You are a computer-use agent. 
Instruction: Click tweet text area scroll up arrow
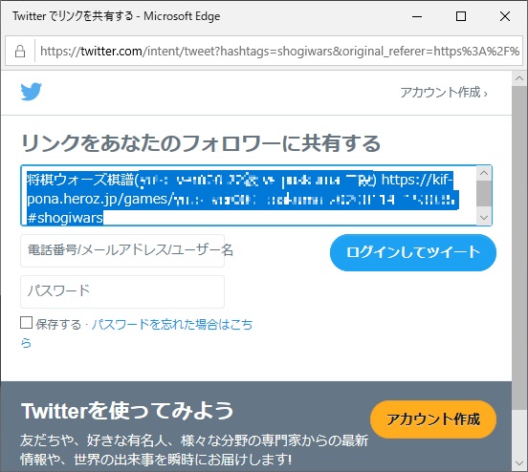pos(484,173)
